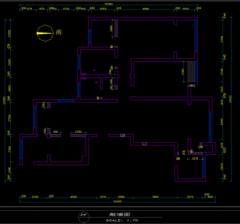Click the yellow compass direction symbol
Viewport: 240px width, 224px height.
(45, 33)
